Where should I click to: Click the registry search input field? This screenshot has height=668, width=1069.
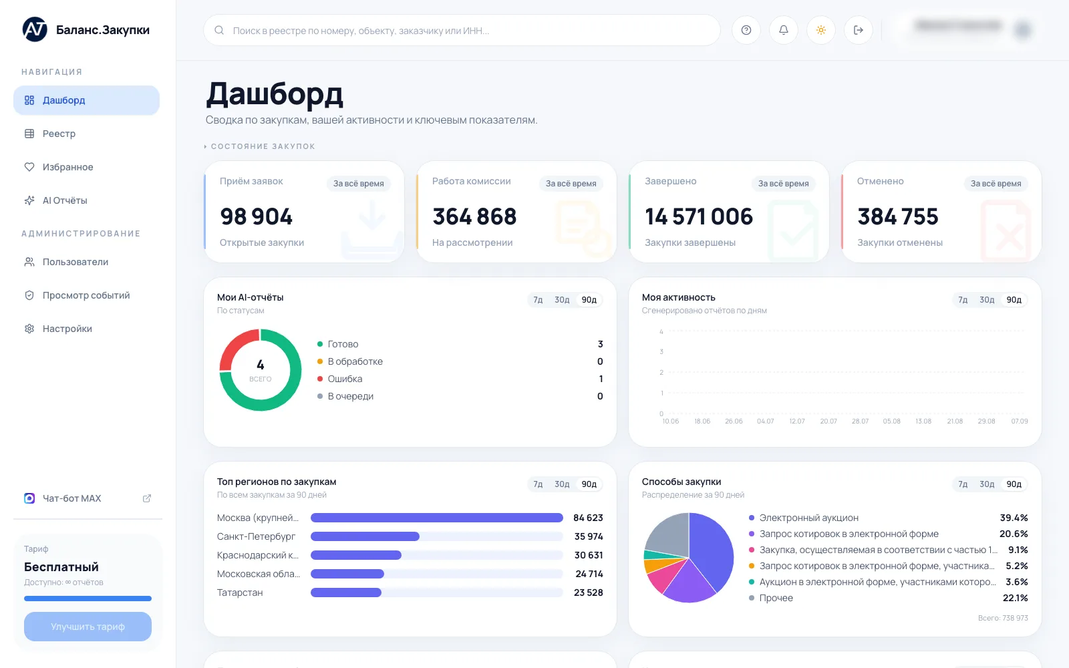pyautogui.click(x=462, y=30)
